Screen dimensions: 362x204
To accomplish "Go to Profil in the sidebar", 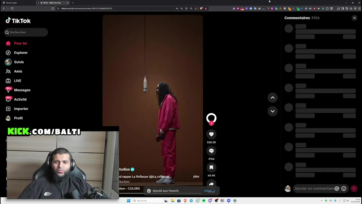I will (14, 118).
